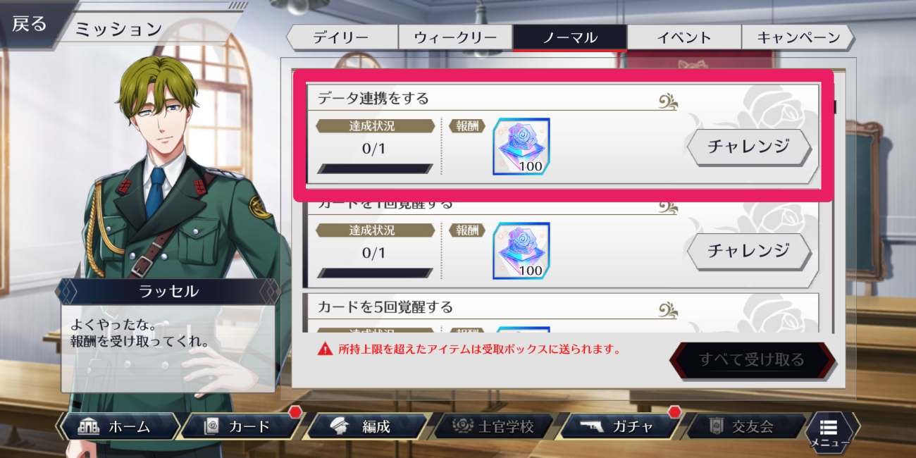The image size is (916, 458).
Task: Tap the crystal rose reward for データ連携をする
Action: pyautogui.click(x=521, y=147)
